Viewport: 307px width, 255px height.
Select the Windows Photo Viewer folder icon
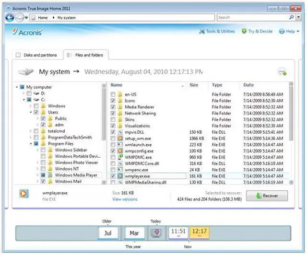(50, 162)
